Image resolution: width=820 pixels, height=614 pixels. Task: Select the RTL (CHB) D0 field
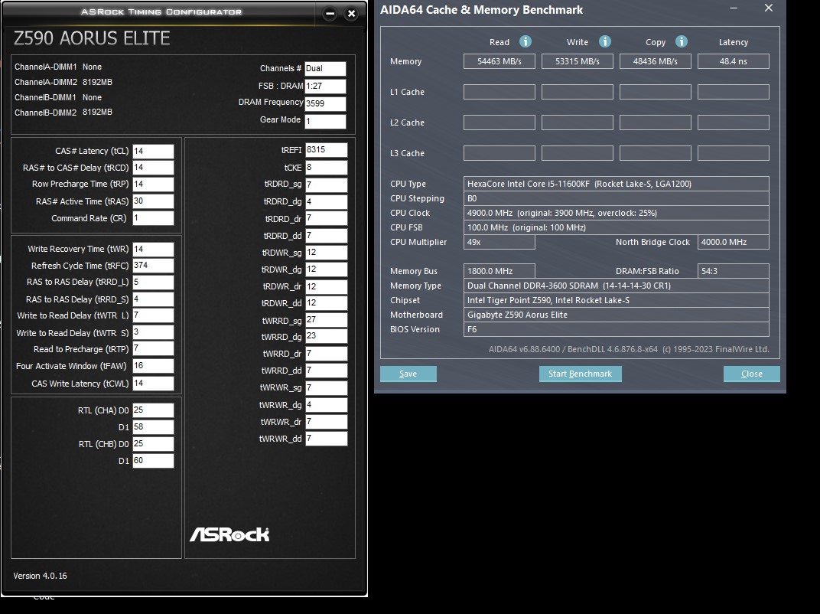pyautogui.click(x=153, y=444)
